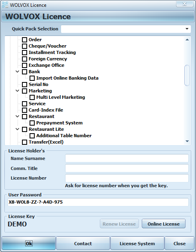Image resolution: width=196 pixels, height=252 pixels.
Task: Click the Online License button
Action: tap(163, 224)
